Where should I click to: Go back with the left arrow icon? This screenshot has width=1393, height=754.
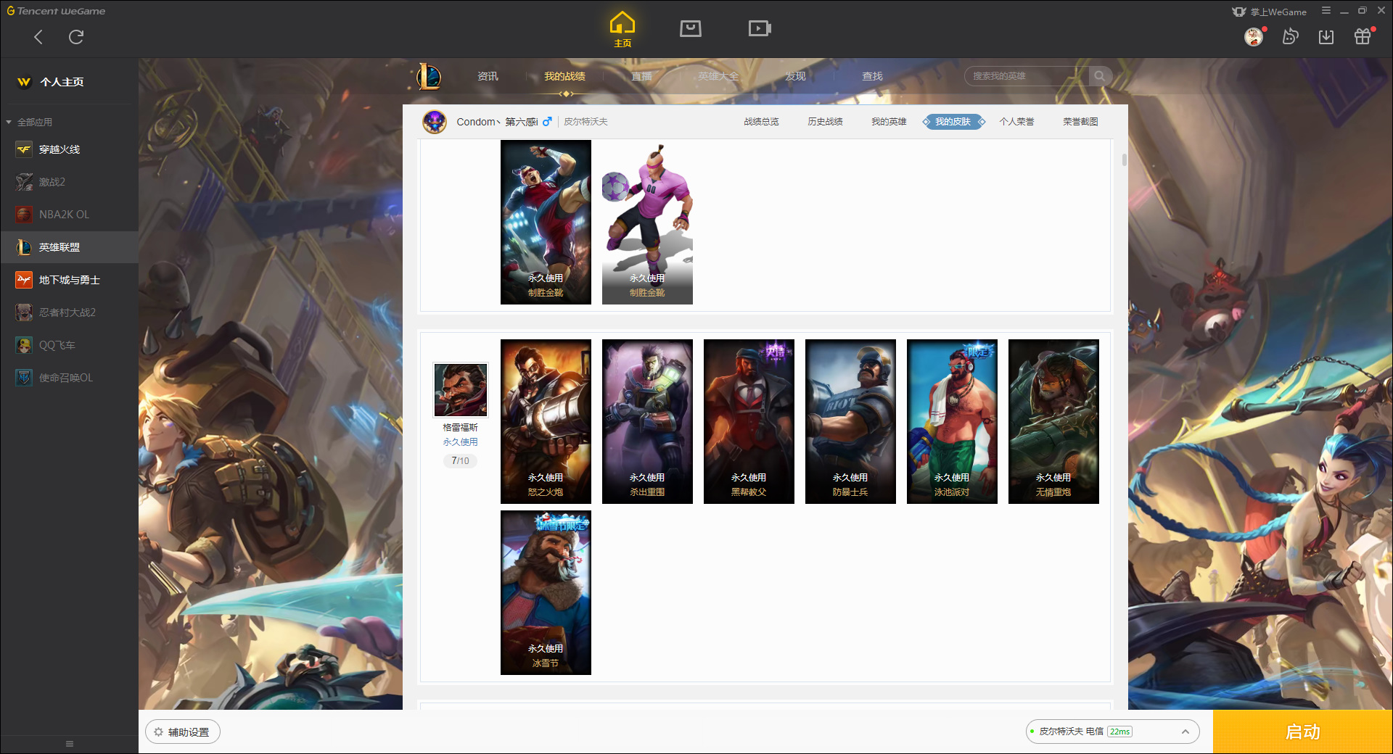38,37
